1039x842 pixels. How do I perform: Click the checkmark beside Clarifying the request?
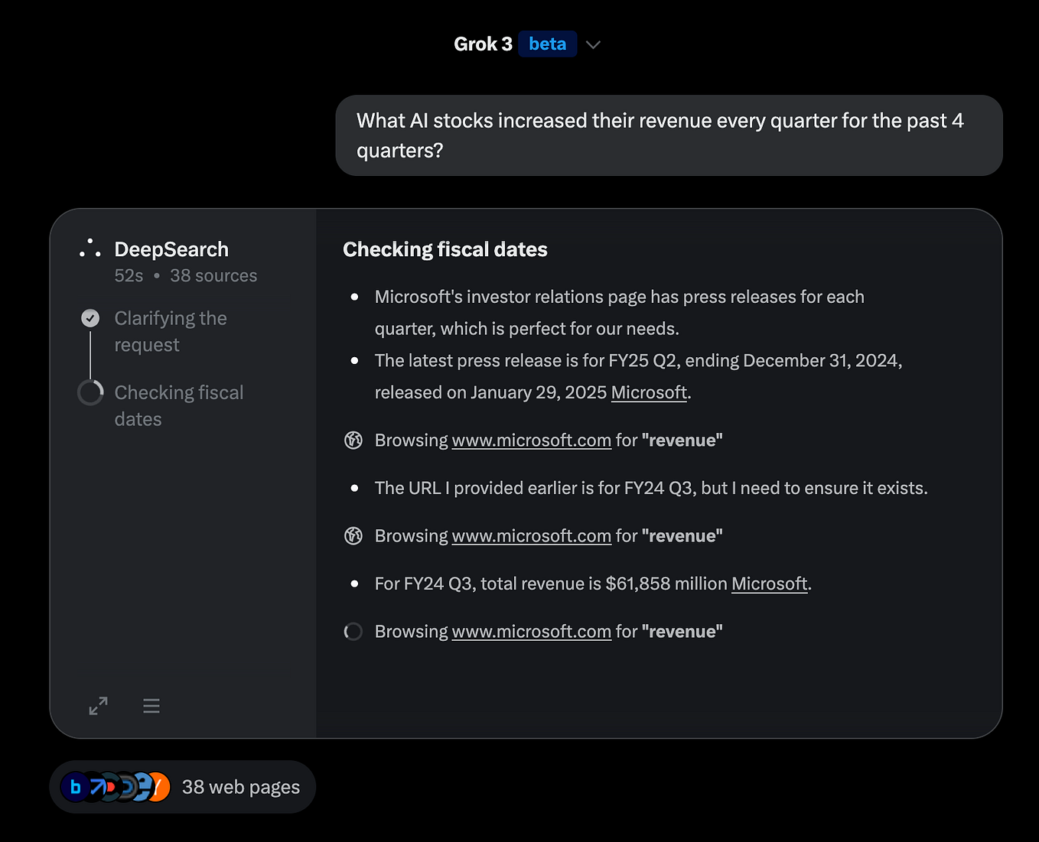coord(90,318)
